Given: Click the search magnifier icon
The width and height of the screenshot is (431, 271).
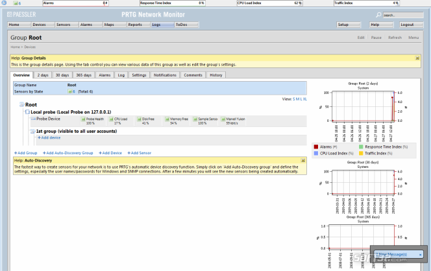Looking at the screenshot, I should click(x=378, y=15).
